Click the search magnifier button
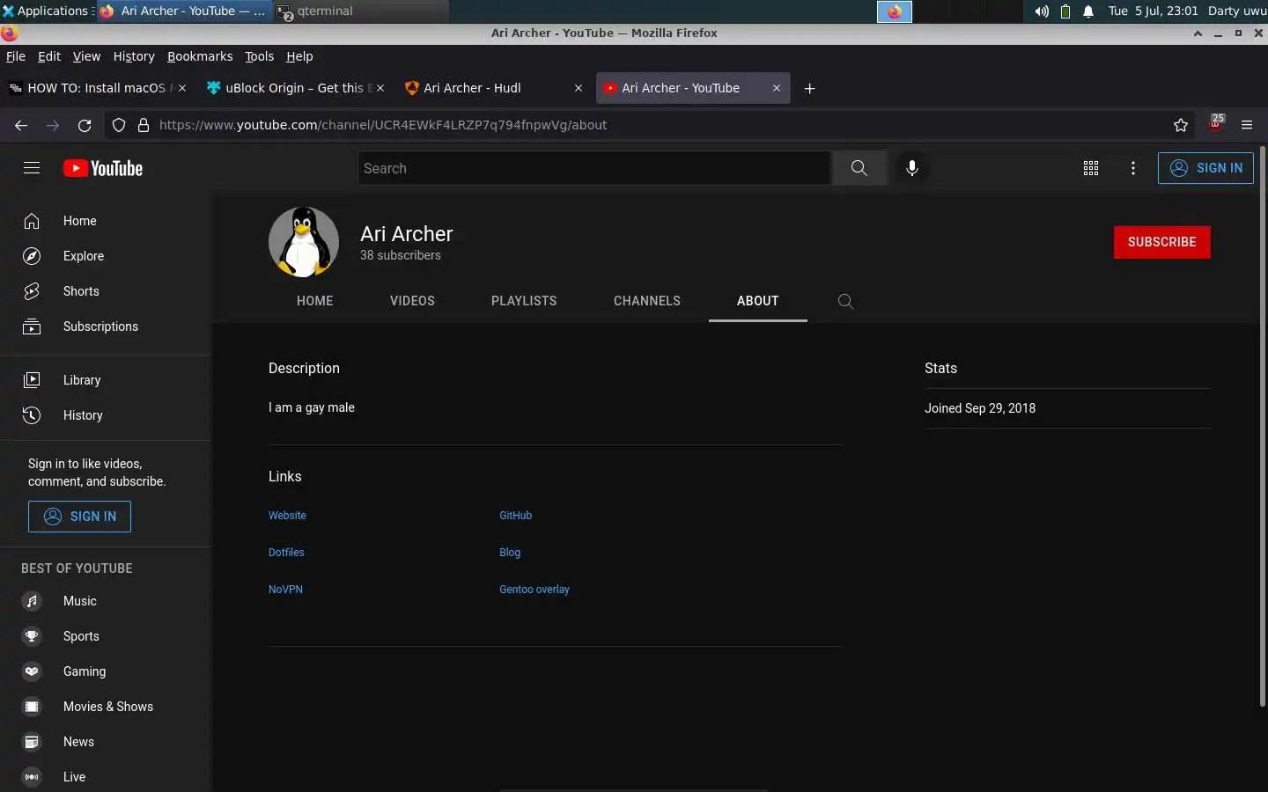1268x792 pixels. (x=859, y=168)
